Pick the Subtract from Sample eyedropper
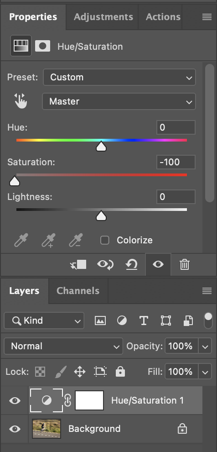The width and height of the screenshot is (217, 452). click(x=76, y=240)
